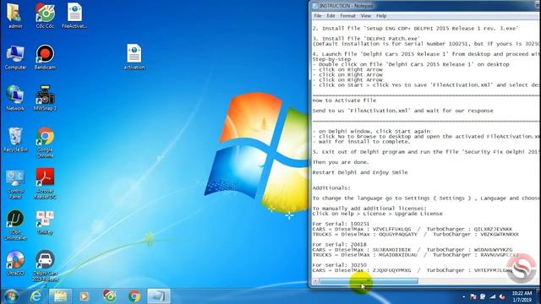This screenshot has height=304, width=541.
Task: Open the admin folder icon on desktop
Action: tap(15, 15)
